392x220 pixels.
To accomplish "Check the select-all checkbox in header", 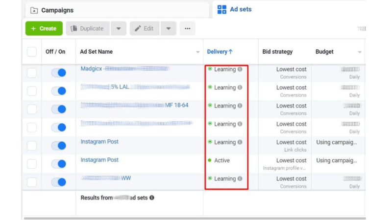I will click(x=32, y=52).
